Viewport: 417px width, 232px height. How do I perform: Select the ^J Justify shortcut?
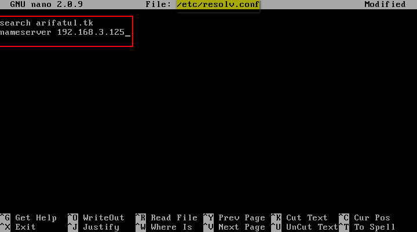coord(93,227)
